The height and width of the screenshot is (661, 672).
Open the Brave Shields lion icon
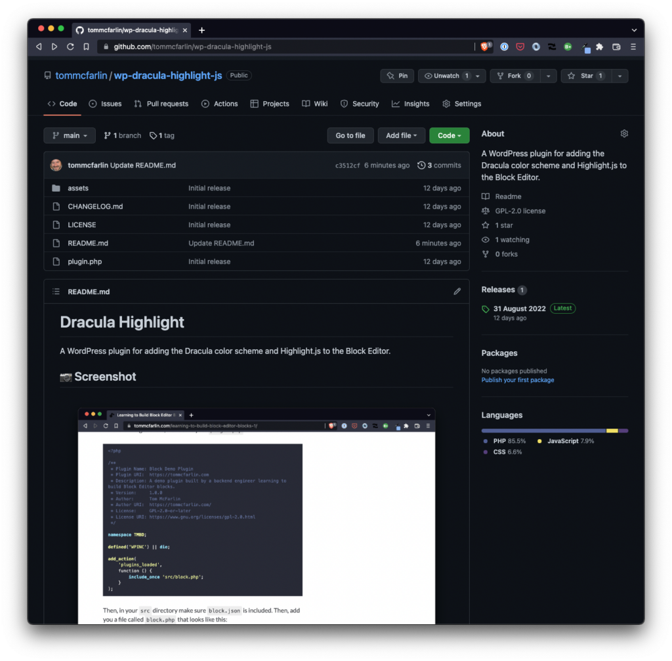(485, 47)
